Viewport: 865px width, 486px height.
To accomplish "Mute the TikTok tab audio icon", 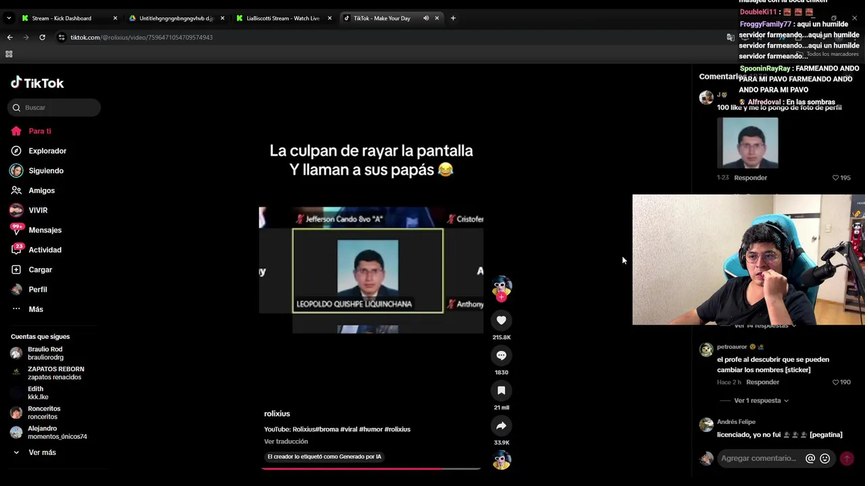I will pyautogui.click(x=426, y=18).
